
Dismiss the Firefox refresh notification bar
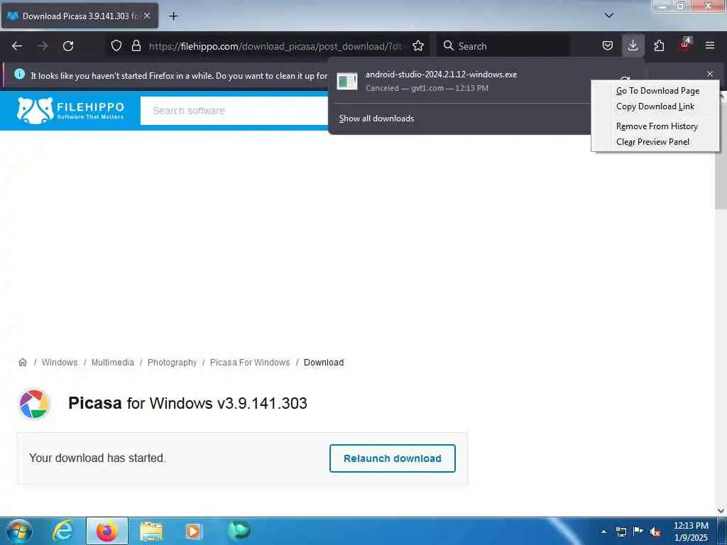click(710, 74)
